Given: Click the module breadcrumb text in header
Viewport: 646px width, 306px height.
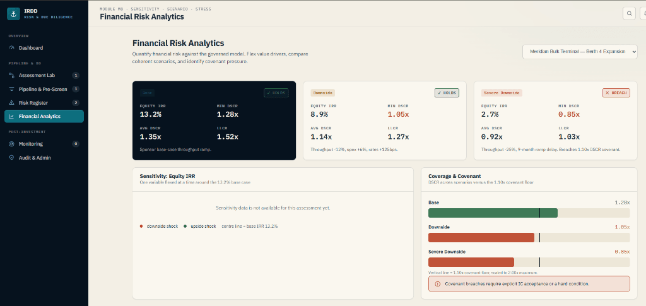Looking at the screenshot, I should 155,9.
